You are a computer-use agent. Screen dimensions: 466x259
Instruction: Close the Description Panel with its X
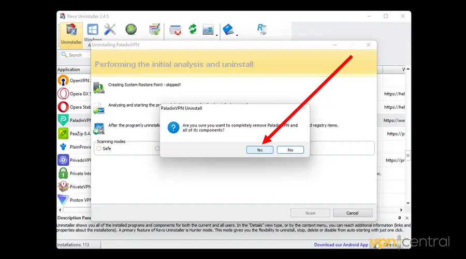[407, 218]
